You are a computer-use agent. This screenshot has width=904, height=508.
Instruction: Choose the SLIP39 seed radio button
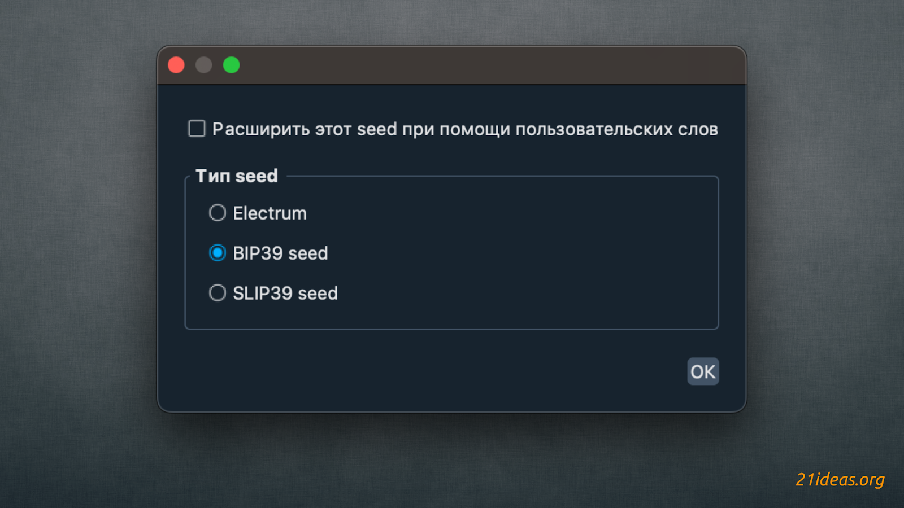(x=218, y=293)
